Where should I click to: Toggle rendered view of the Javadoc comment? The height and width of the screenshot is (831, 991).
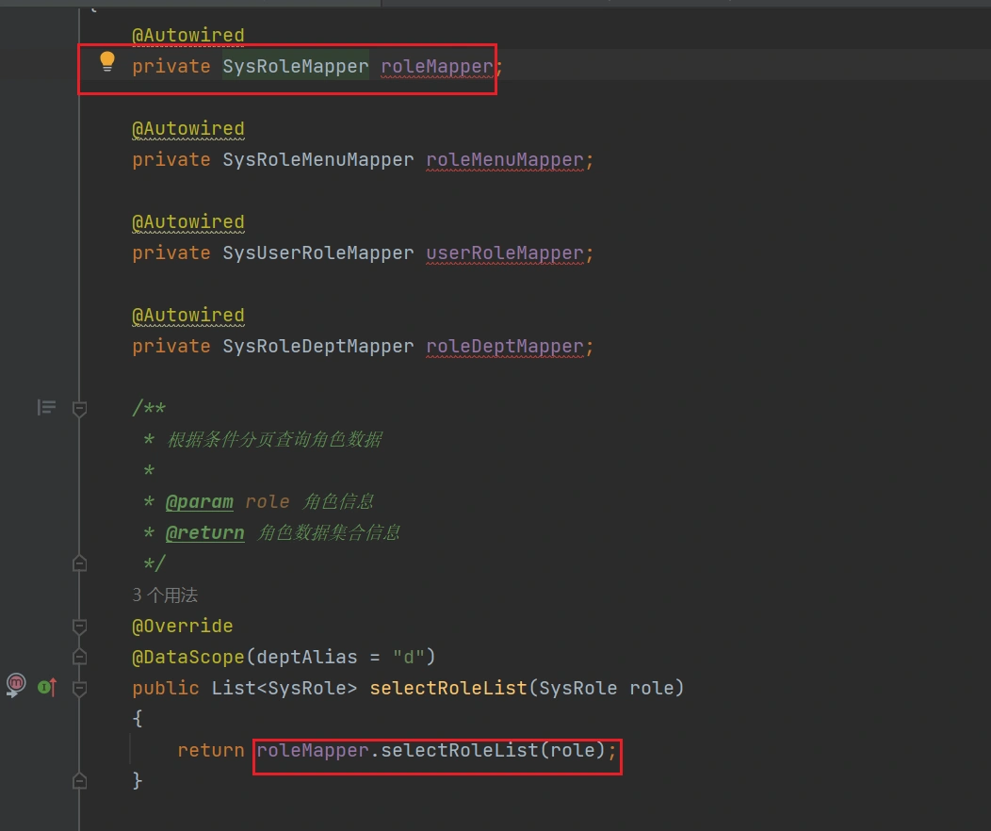46,407
